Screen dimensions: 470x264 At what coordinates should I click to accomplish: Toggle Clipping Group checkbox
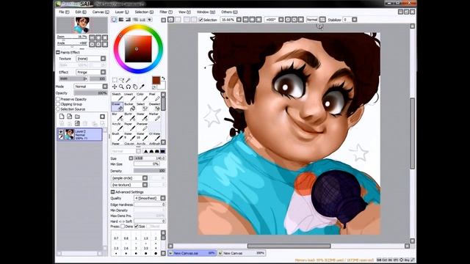[x=58, y=104]
